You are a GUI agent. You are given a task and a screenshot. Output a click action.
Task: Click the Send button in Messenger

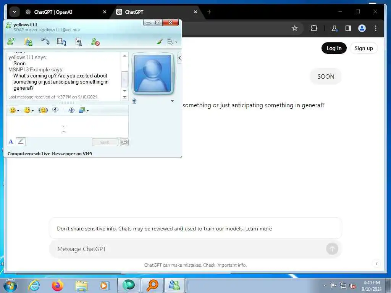point(105,142)
